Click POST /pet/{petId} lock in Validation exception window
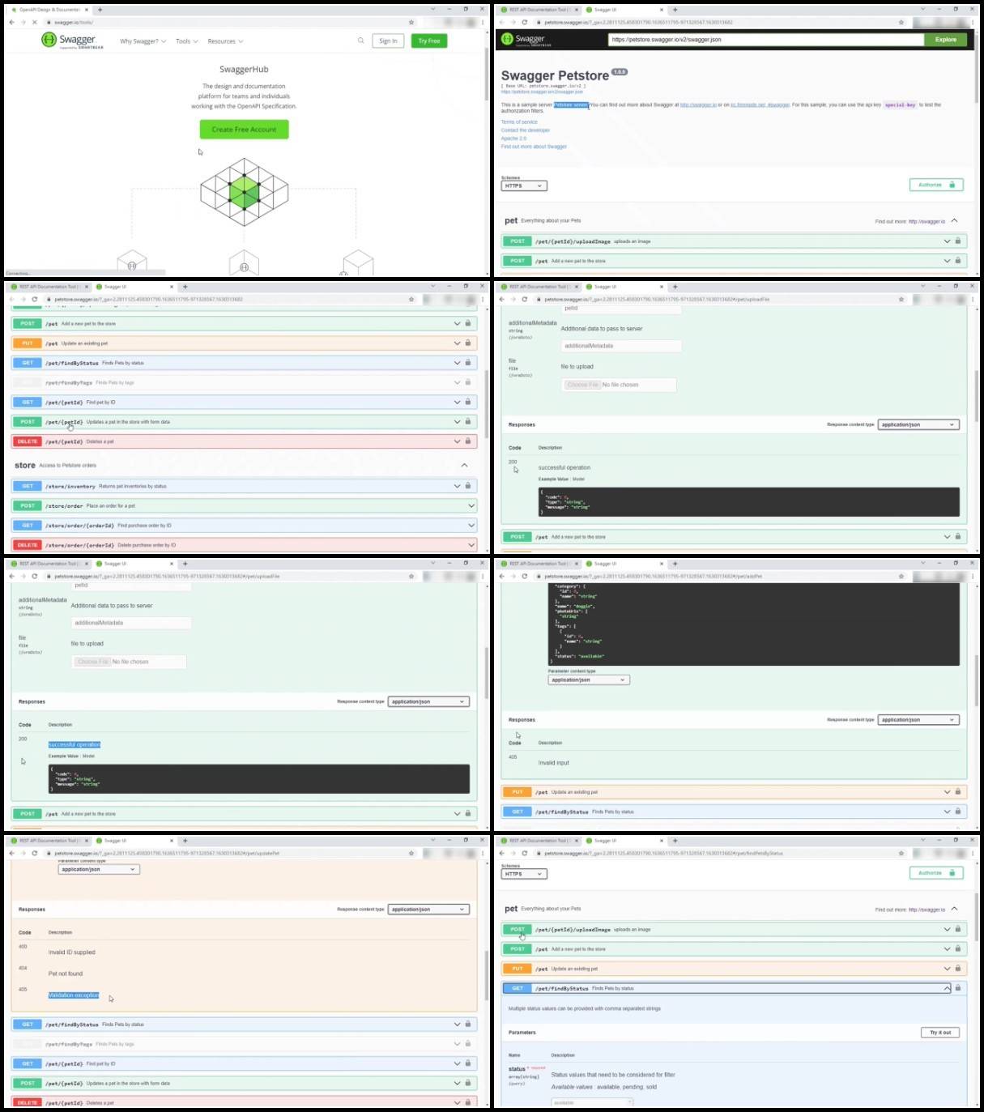Image resolution: width=984 pixels, height=1112 pixels. (468, 1083)
